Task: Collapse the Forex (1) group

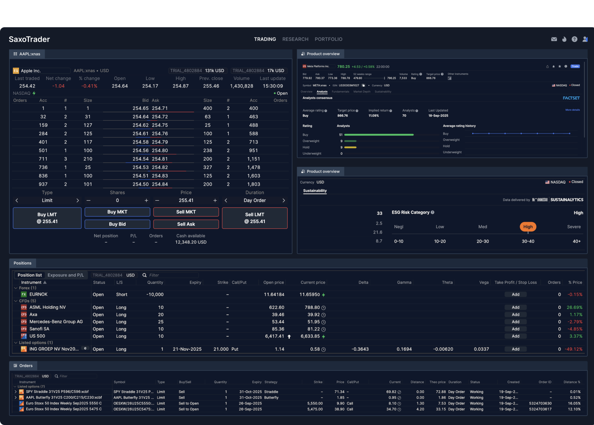Action: [16, 288]
